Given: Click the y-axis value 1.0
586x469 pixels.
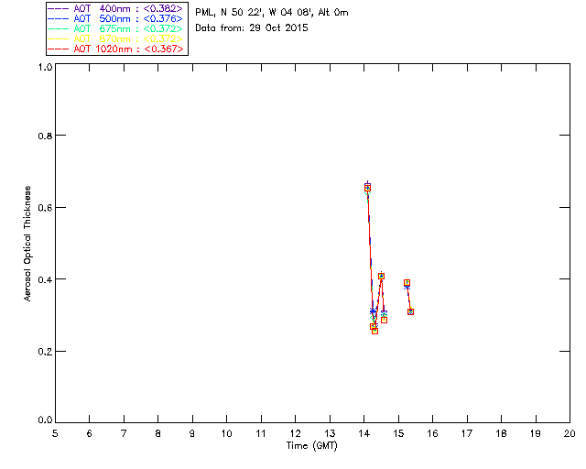Looking at the screenshot, I should click(45, 67).
